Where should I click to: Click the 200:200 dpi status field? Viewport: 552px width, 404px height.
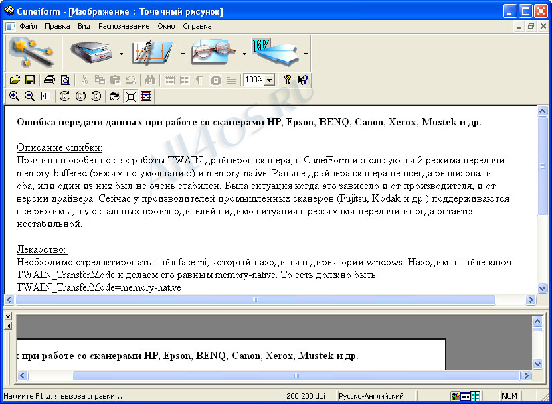[x=310, y=396]
